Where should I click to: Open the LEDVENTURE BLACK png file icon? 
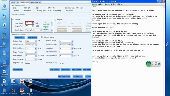(x=4, y=73)
